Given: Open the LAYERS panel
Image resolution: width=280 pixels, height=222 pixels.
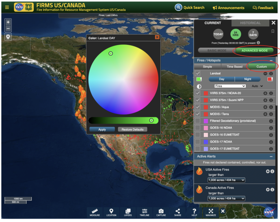Looking at the screenshot, I should tap(128, 213).
